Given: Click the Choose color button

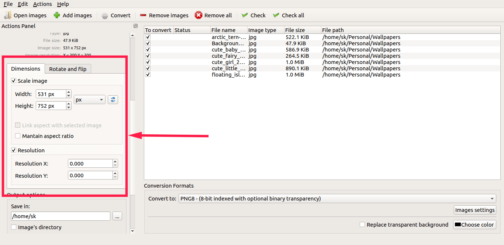Looking at the screenshot, I should pyautogui.click(x=474, y=225).
